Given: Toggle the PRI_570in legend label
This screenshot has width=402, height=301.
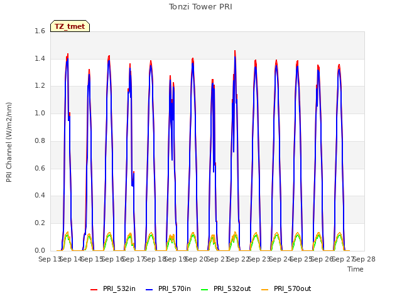Looking at the screenshot, I should (175, 288).
